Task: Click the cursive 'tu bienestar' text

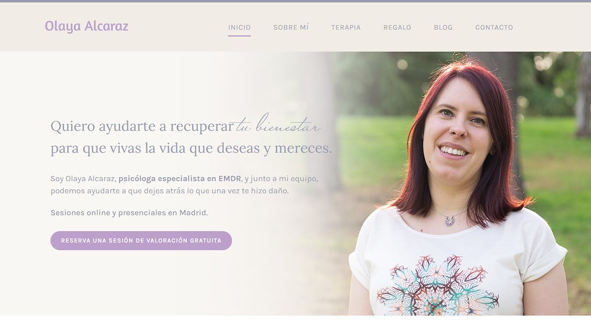Action: 278,124
